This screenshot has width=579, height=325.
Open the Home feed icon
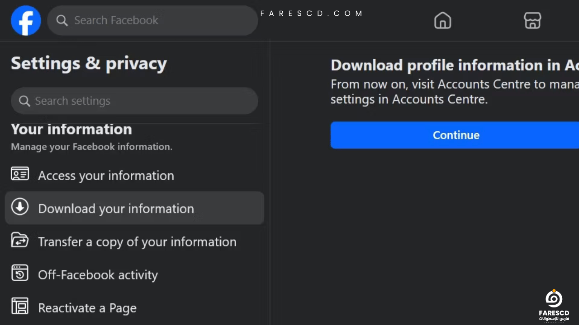pos(442,20)
